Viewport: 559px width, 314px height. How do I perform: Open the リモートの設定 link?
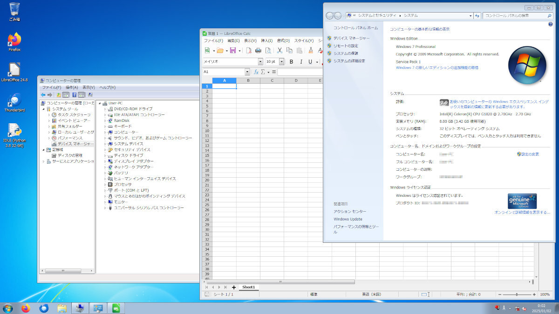(x=346, y=46)
